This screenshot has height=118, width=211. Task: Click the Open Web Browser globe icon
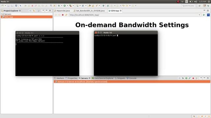coord(103,6)
